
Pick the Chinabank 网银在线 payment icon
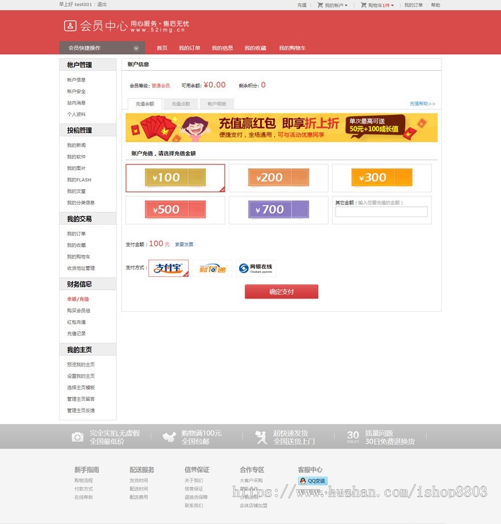pyautogui.click(x=256, y=268)
